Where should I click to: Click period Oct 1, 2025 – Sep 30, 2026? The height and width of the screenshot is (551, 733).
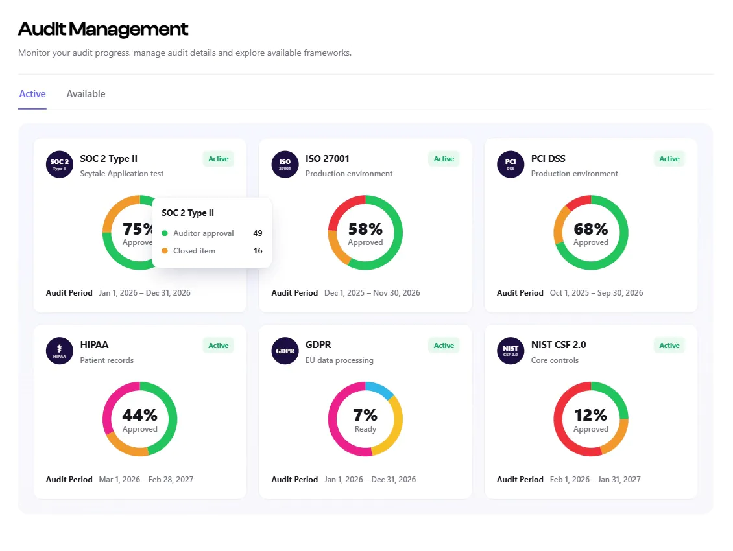click(x=597, y=293)
